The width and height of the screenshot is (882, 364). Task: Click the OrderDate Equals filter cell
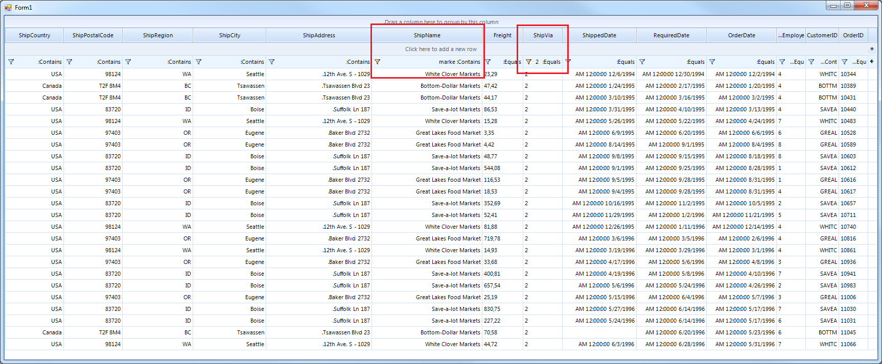coord(741,62)
